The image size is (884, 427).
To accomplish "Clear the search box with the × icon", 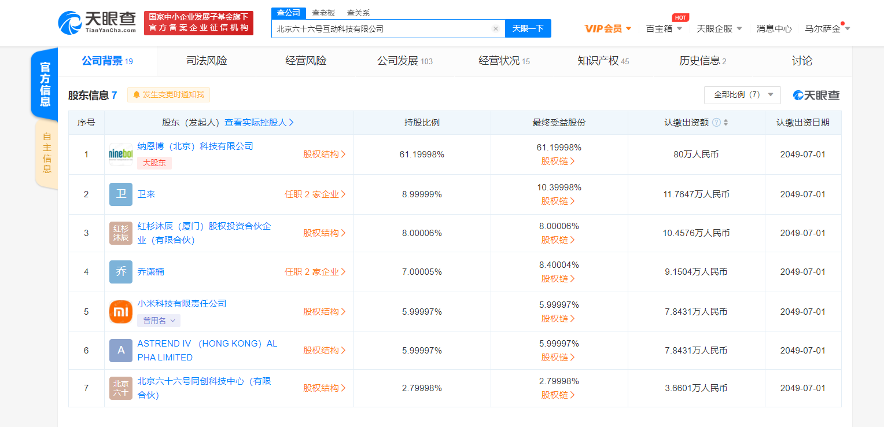I will (496, 28).
